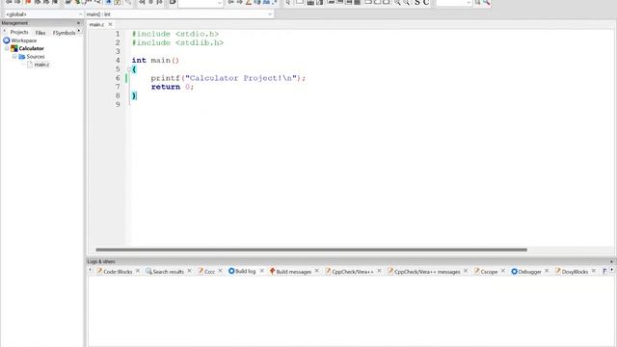
Task: Close the CppCheck/Vera++ tab
Action: [379, 271]
